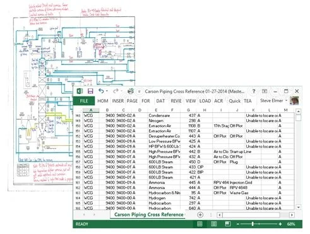Select column M header
The height and width of the screenshot is (234, 310).
tap(285, 110)
